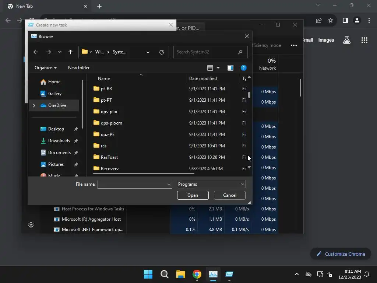Open the view options dropdown arrow
The height and width of the screenshot is (283, 377).
pos(218,68)
